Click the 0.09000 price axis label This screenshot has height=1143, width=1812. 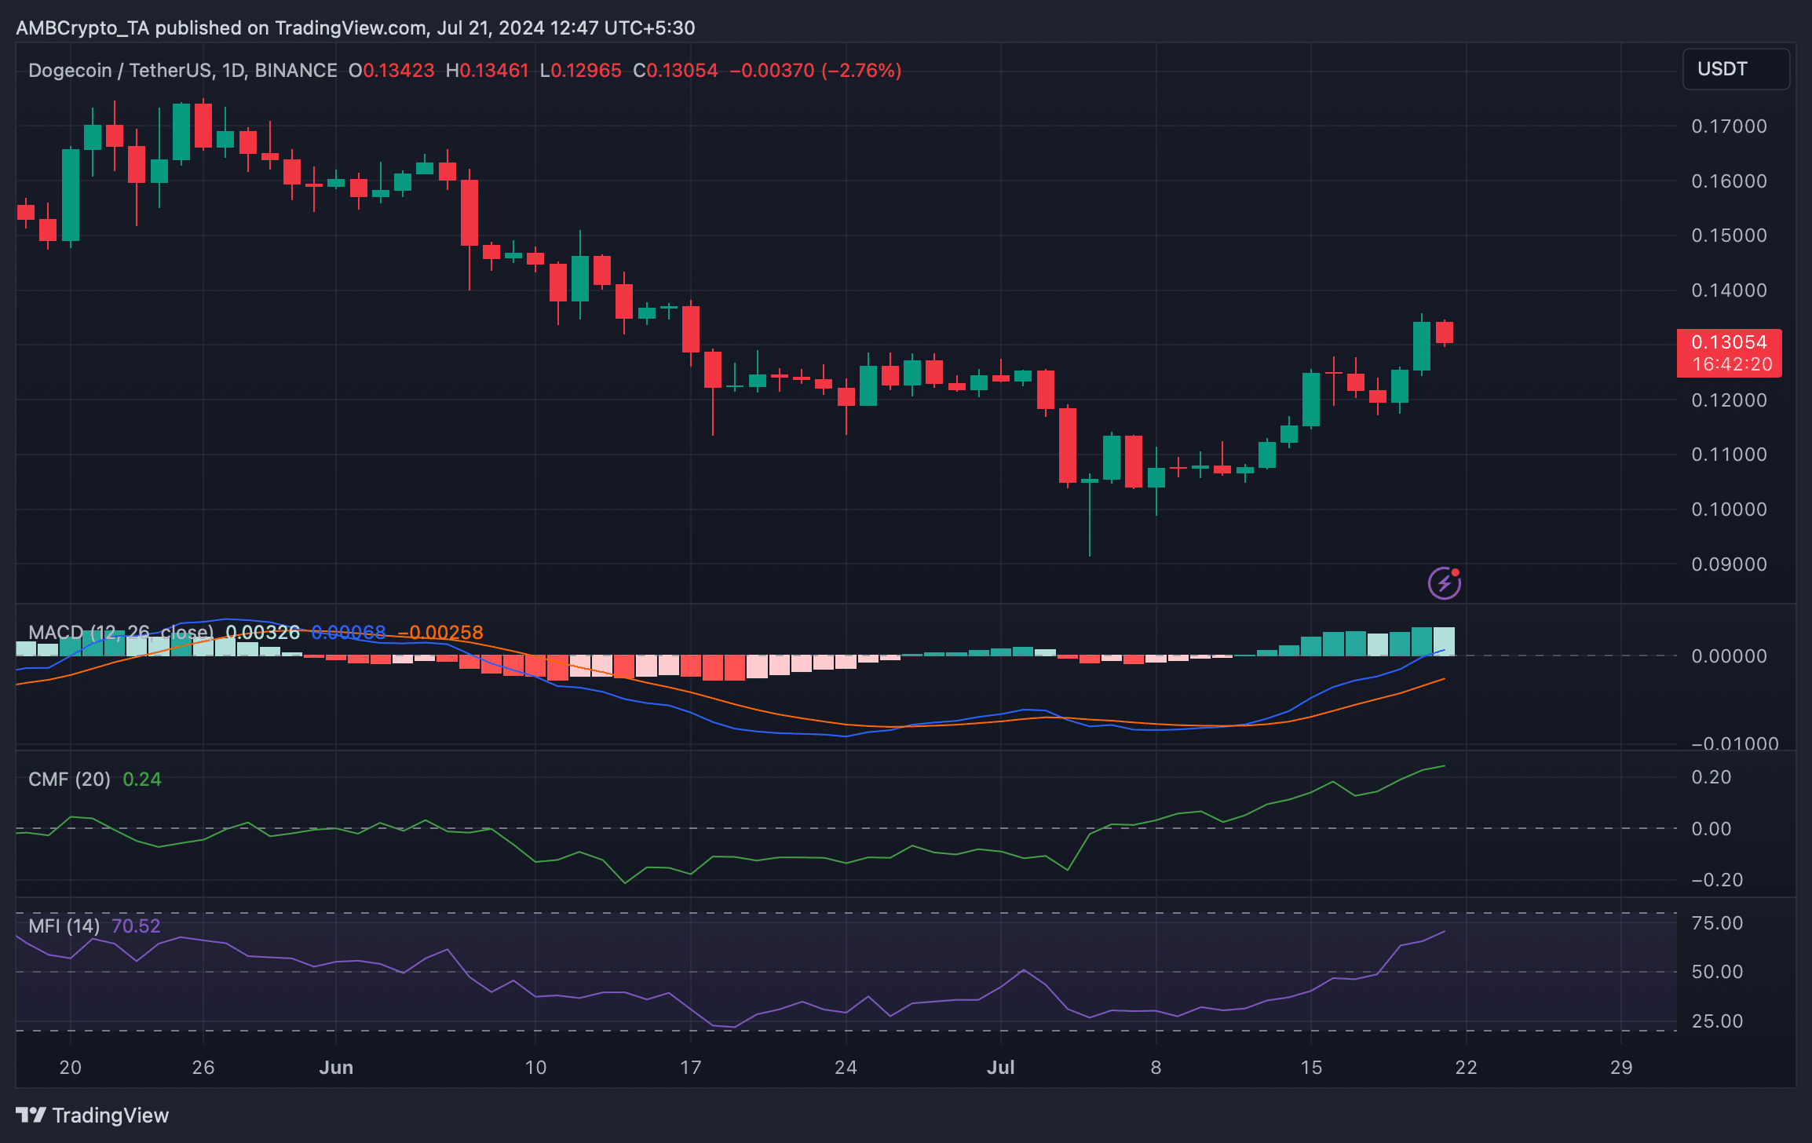coord(1729,564)
